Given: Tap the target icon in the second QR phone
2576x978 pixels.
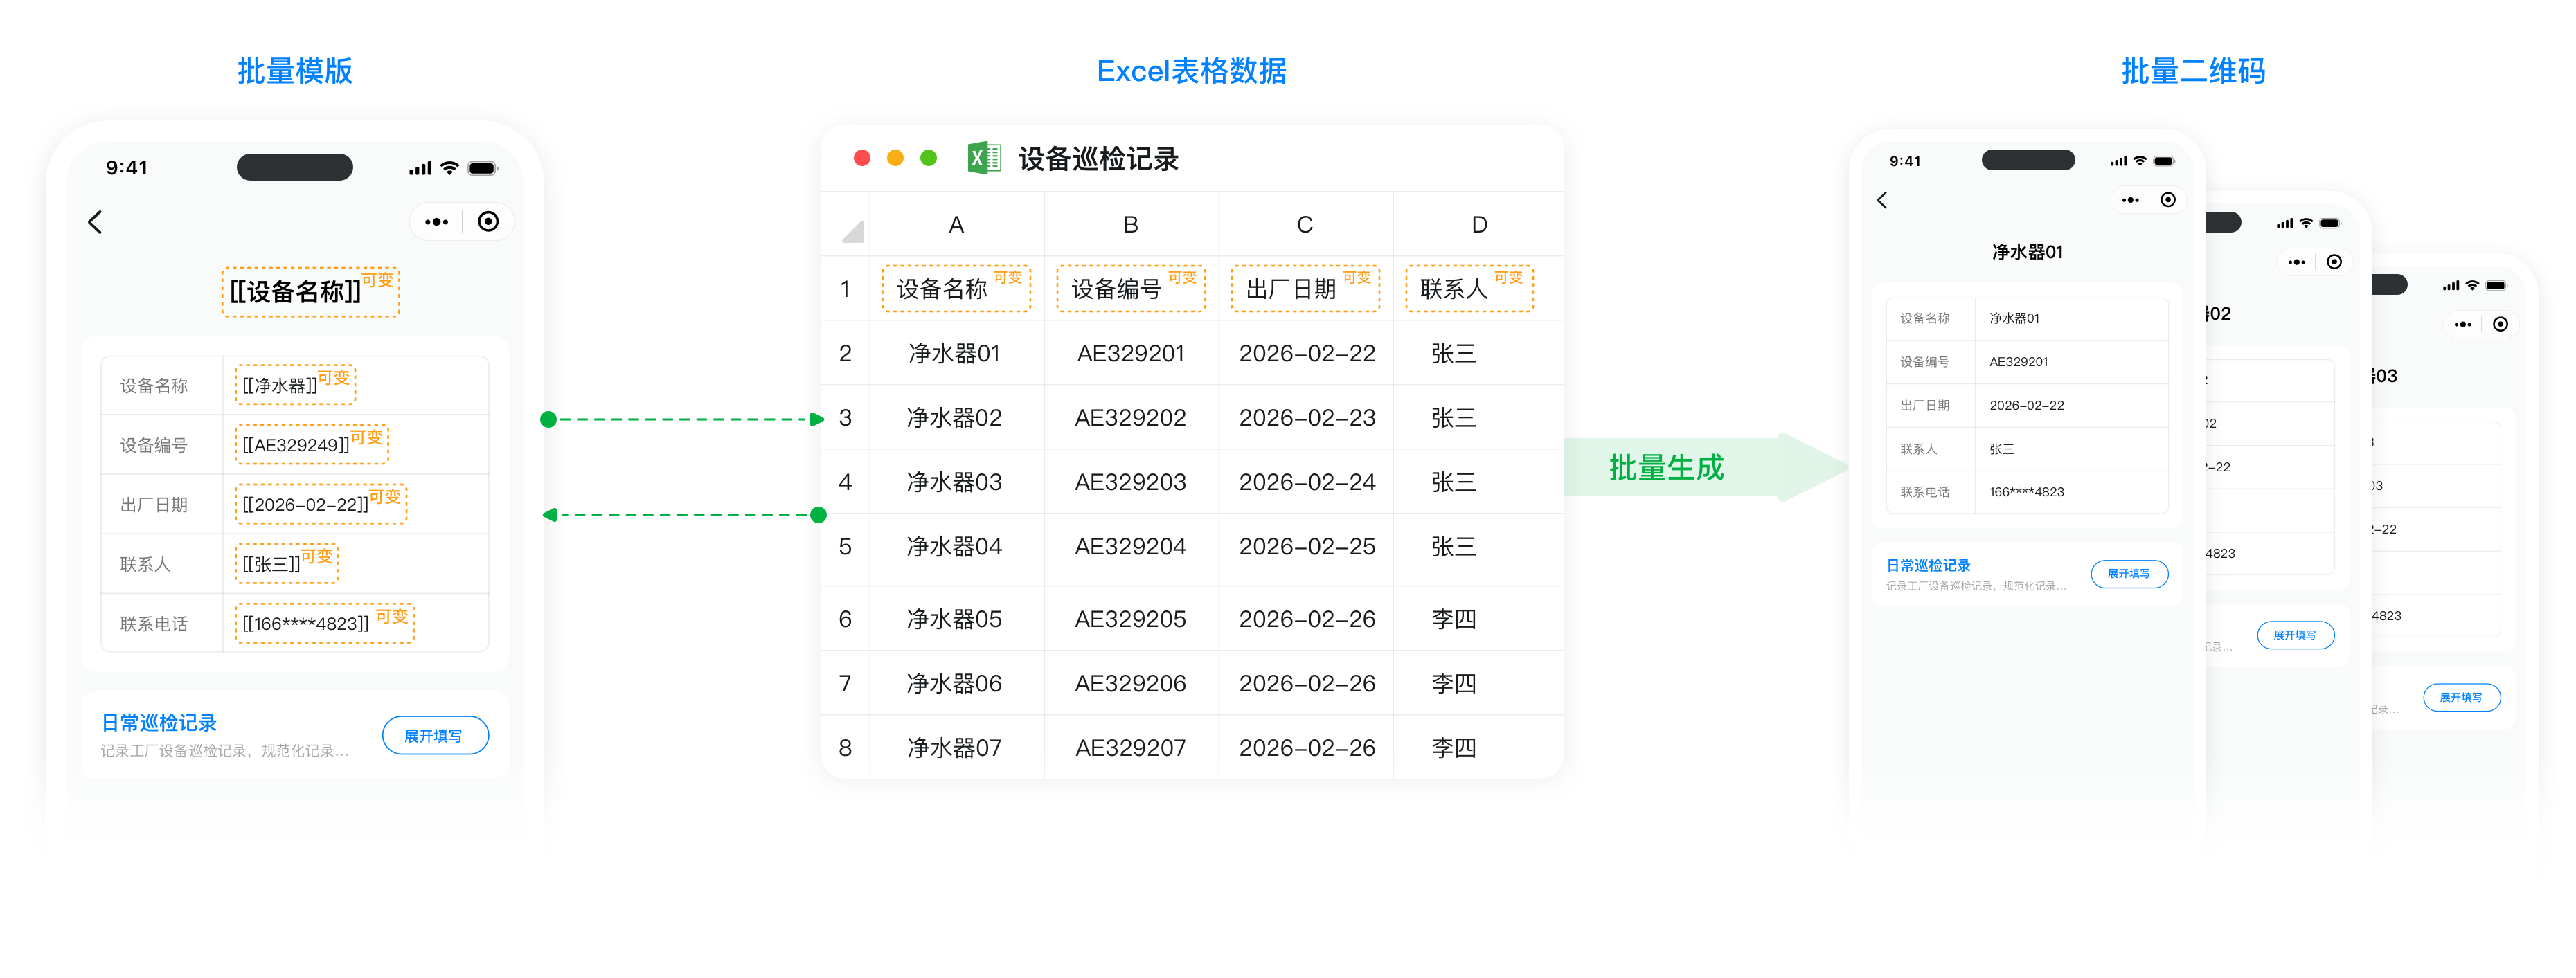Looking at the screenshot, I should tap(2334, 262).
